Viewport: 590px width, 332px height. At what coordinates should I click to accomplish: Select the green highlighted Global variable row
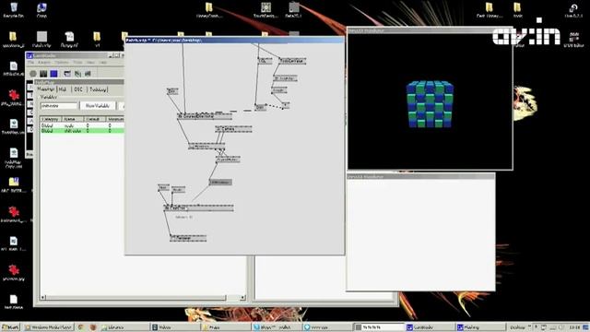tap(82, 131)
